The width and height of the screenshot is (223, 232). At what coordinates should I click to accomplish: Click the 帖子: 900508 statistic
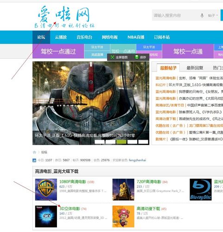(x=82, y=160)
